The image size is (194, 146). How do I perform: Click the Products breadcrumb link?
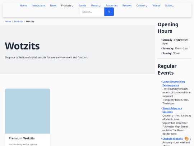[18, 22]
